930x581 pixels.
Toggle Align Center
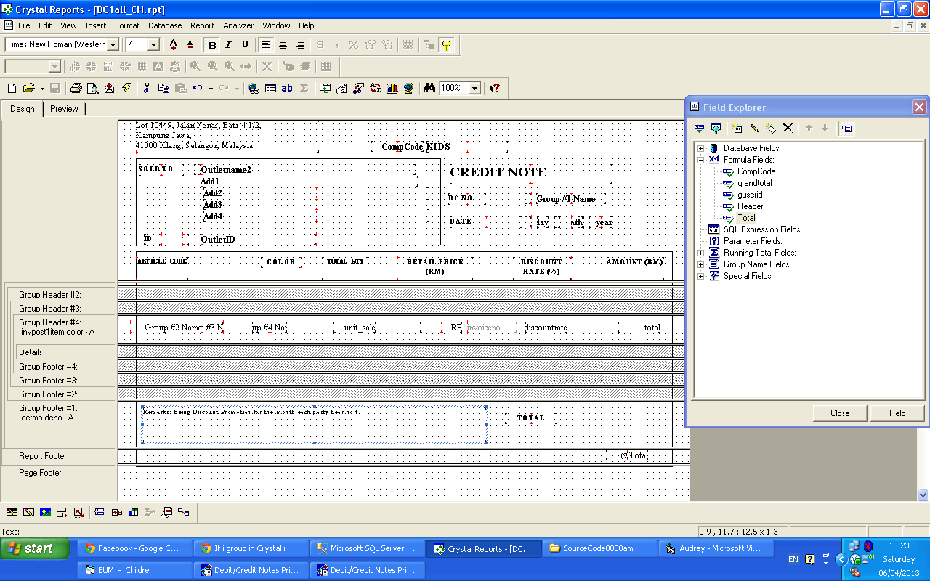pyautogui.click(x=283, y=45)
